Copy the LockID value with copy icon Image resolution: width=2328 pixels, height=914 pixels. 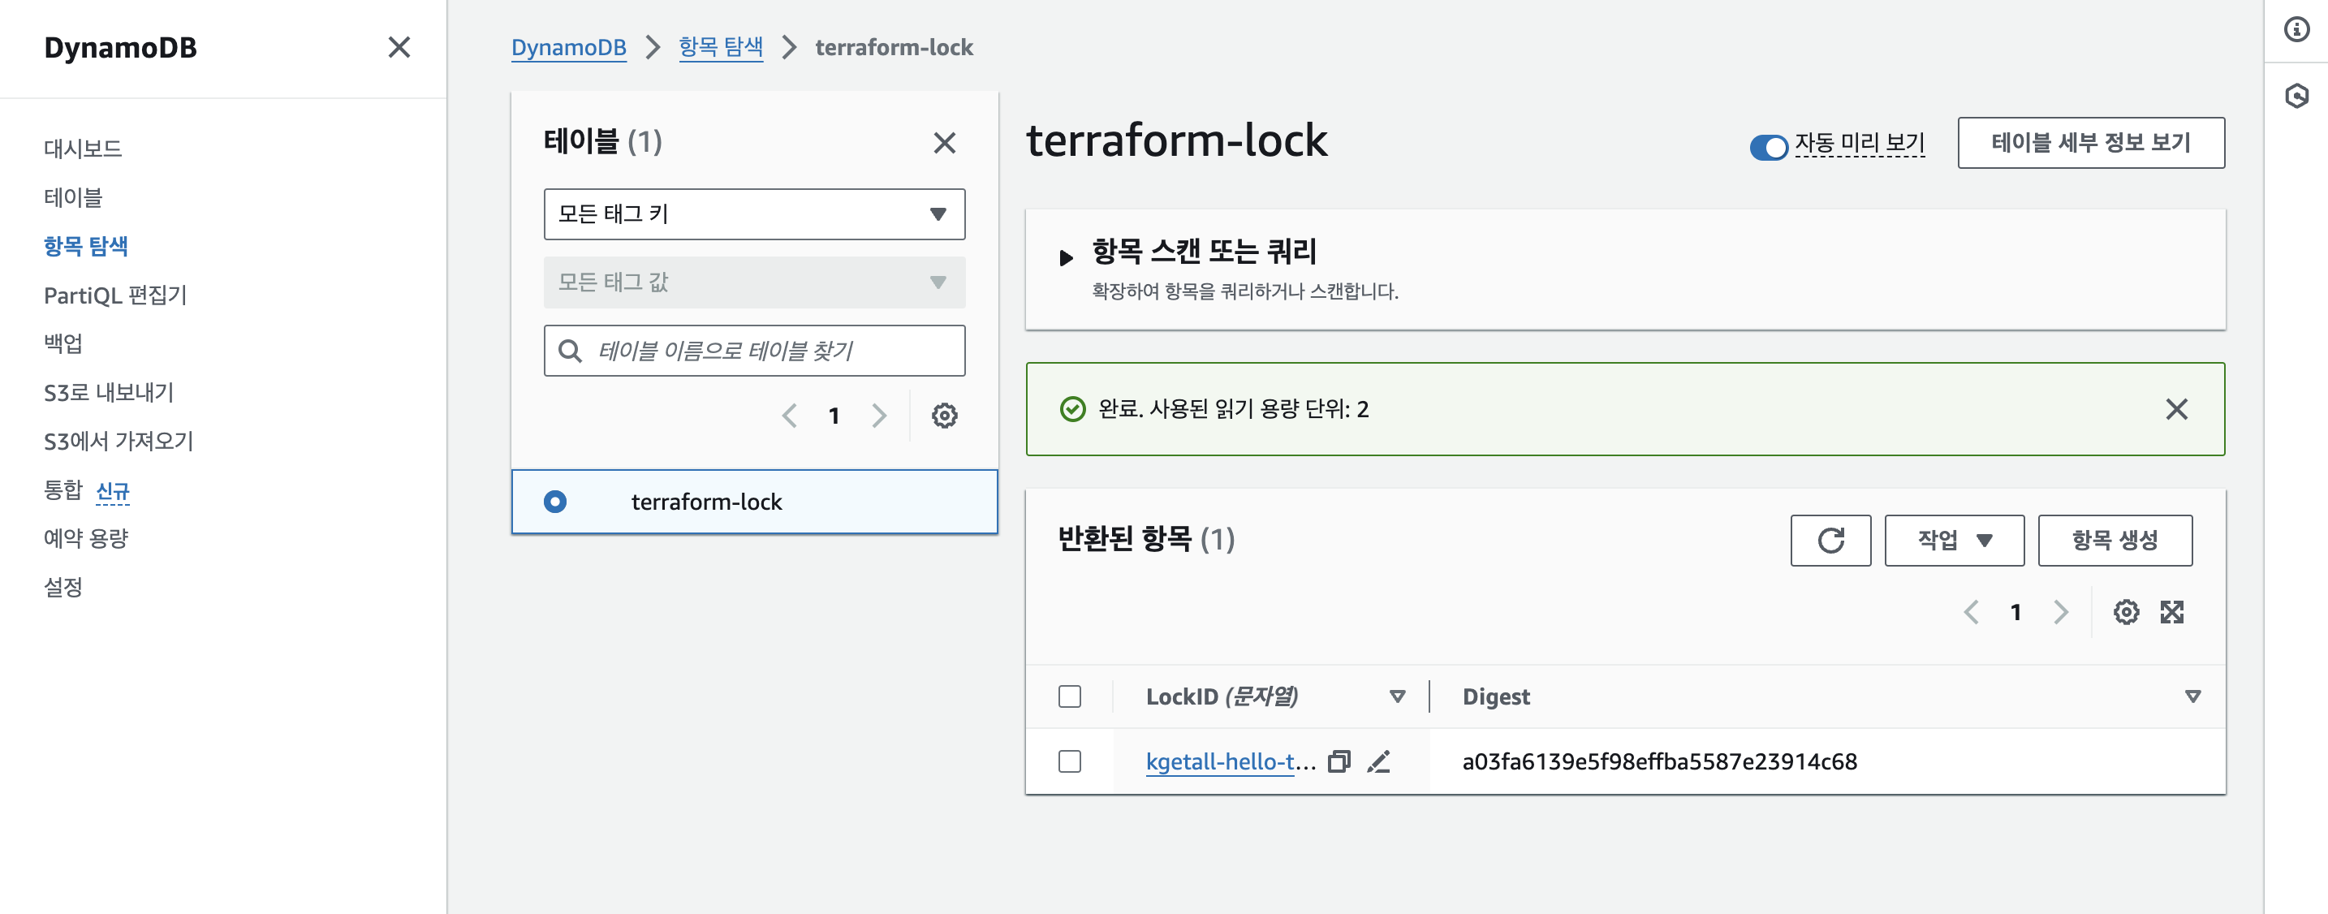tap(1339, 761)
